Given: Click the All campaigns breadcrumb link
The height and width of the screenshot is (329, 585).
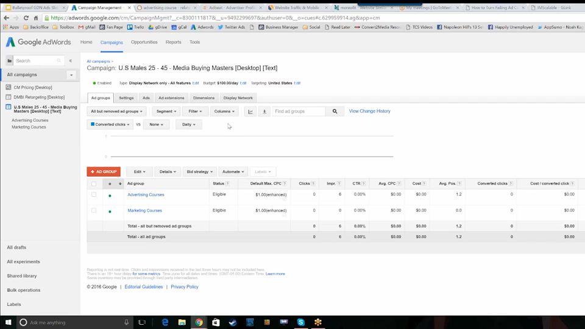Looking at the screenshot, I should tap(99, 61).
